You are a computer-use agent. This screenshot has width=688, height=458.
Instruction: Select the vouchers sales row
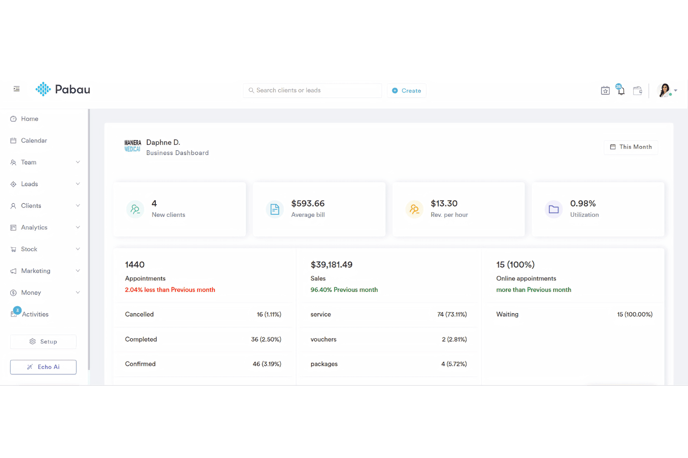point(389,340)
